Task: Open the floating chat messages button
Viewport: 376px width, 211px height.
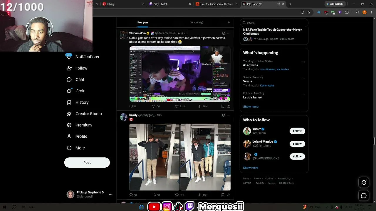Action: (364, 195)
